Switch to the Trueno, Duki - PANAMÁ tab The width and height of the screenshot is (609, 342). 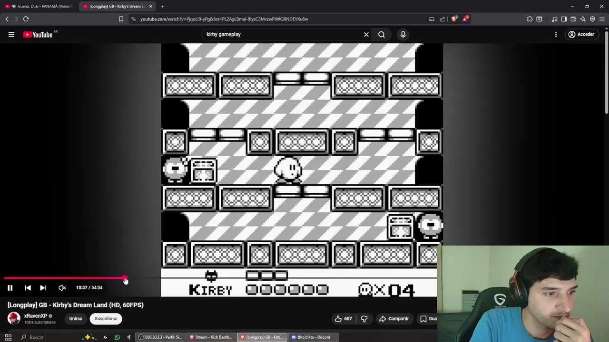tap(38, 6)
